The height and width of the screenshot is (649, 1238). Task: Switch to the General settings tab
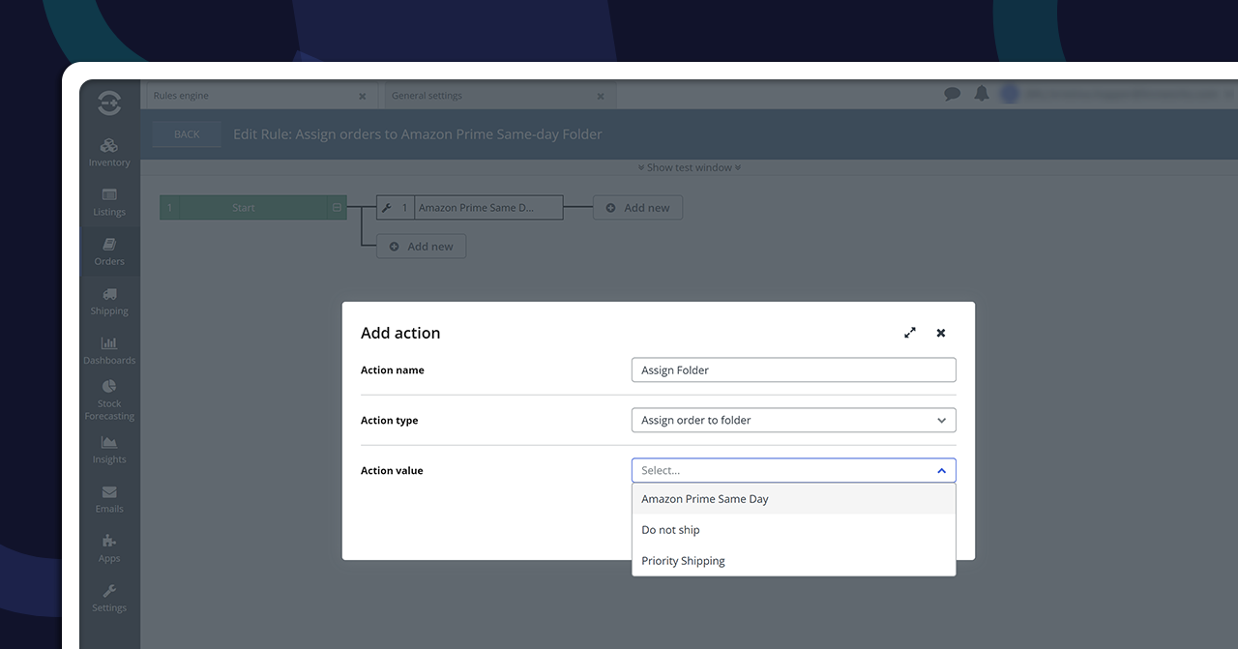click(x=427, y=96)
